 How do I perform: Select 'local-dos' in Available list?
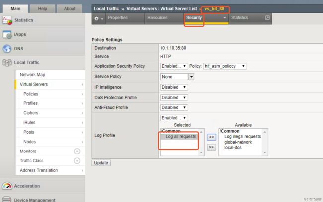[233, 148]
